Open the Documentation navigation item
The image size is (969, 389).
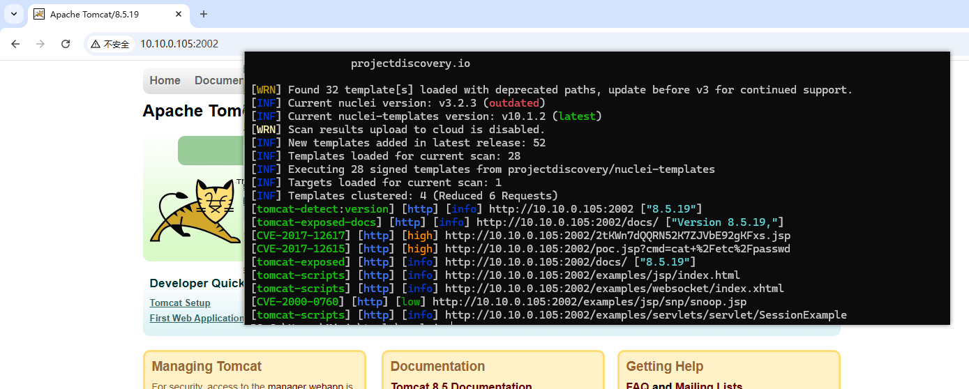(218, 81)
